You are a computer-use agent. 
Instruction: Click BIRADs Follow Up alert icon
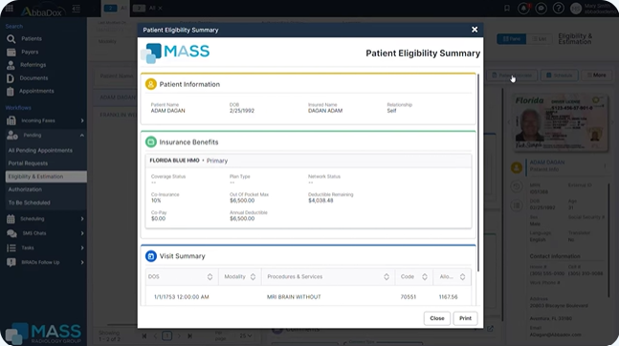[x=11, y=262]
